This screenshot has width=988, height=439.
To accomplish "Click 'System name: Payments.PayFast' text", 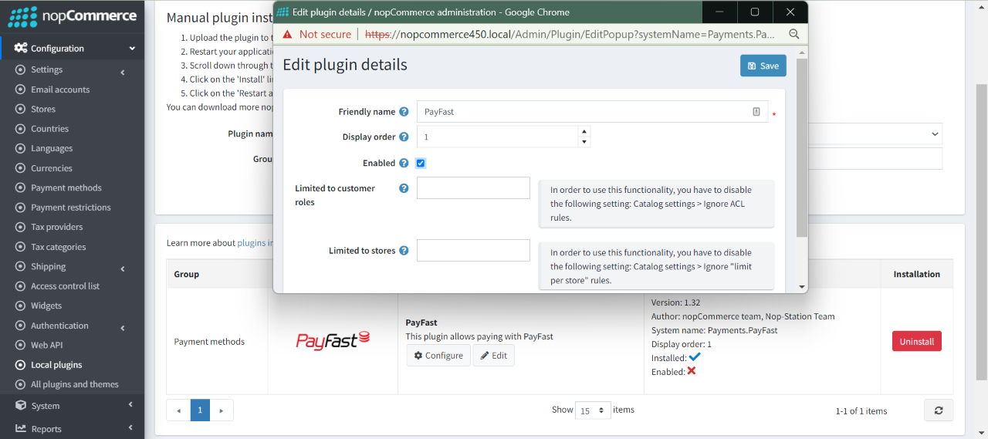I will pos(714,330).
